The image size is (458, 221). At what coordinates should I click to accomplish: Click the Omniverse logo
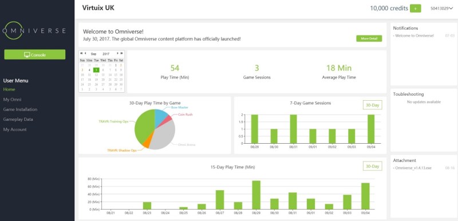[x=34, y=31]
